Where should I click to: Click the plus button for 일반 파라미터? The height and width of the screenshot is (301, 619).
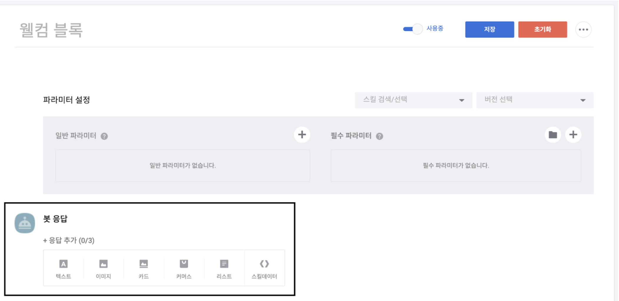[302, 135]
